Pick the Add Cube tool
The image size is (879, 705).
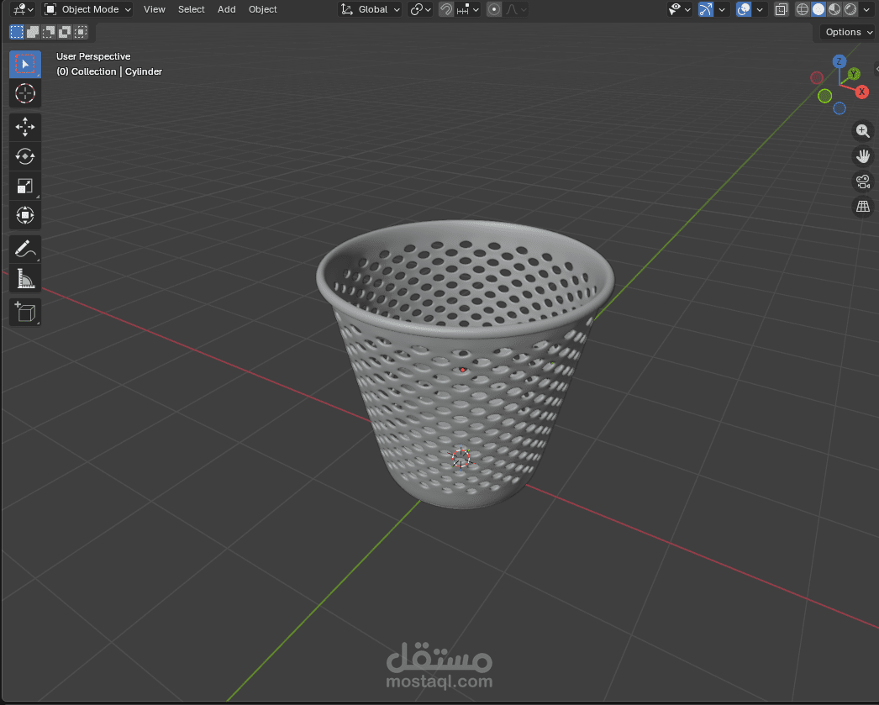point(24,313)
